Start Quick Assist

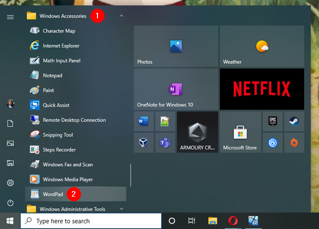pos(75,105)
